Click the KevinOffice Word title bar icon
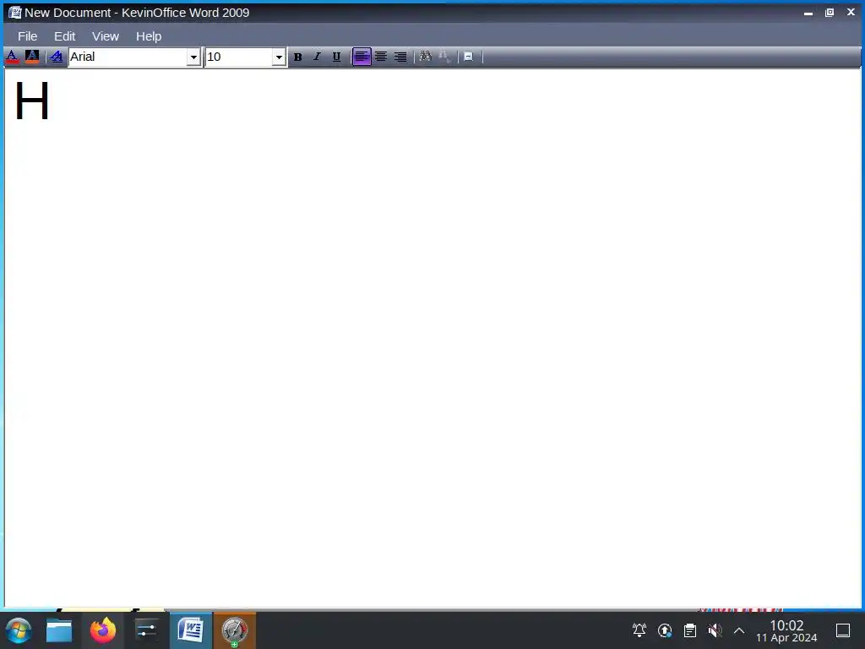 [x=14, y=12]
